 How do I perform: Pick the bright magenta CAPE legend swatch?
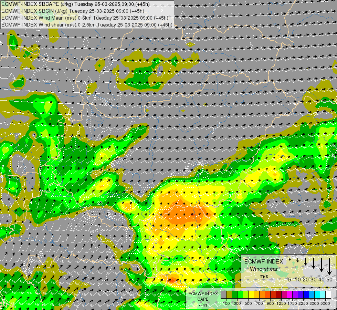pos(290,295)
